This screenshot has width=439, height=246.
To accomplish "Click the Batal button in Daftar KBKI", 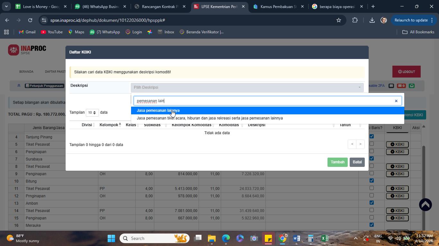I will pos(357,162).
